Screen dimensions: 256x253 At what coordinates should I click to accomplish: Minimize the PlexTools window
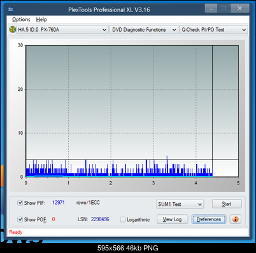pyautogui.click(x=211, y=8)
